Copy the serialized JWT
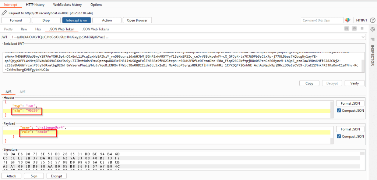Image resolution: width=377 pixels, height=180 pixels. pos(309,83)
